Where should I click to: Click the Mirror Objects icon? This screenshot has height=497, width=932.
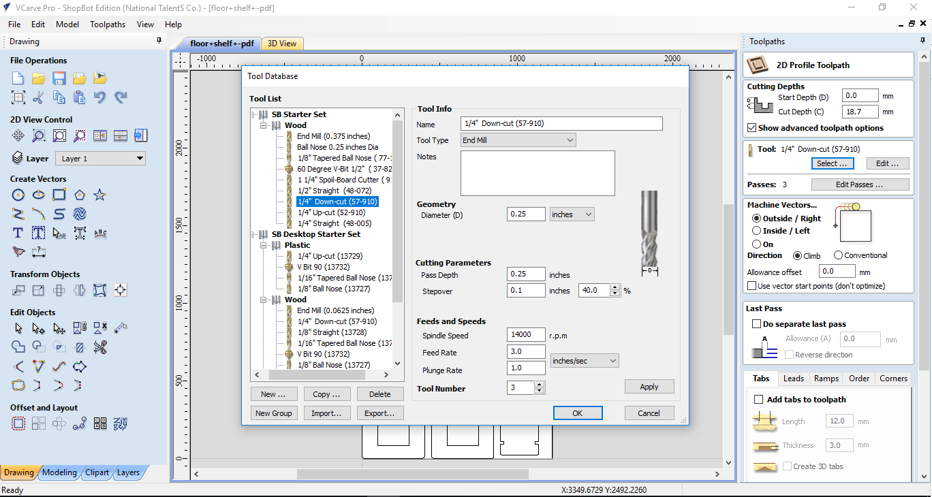click(x=80, y=291)
